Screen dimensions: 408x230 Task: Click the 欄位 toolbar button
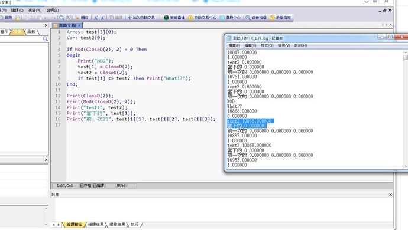point(82,18)
